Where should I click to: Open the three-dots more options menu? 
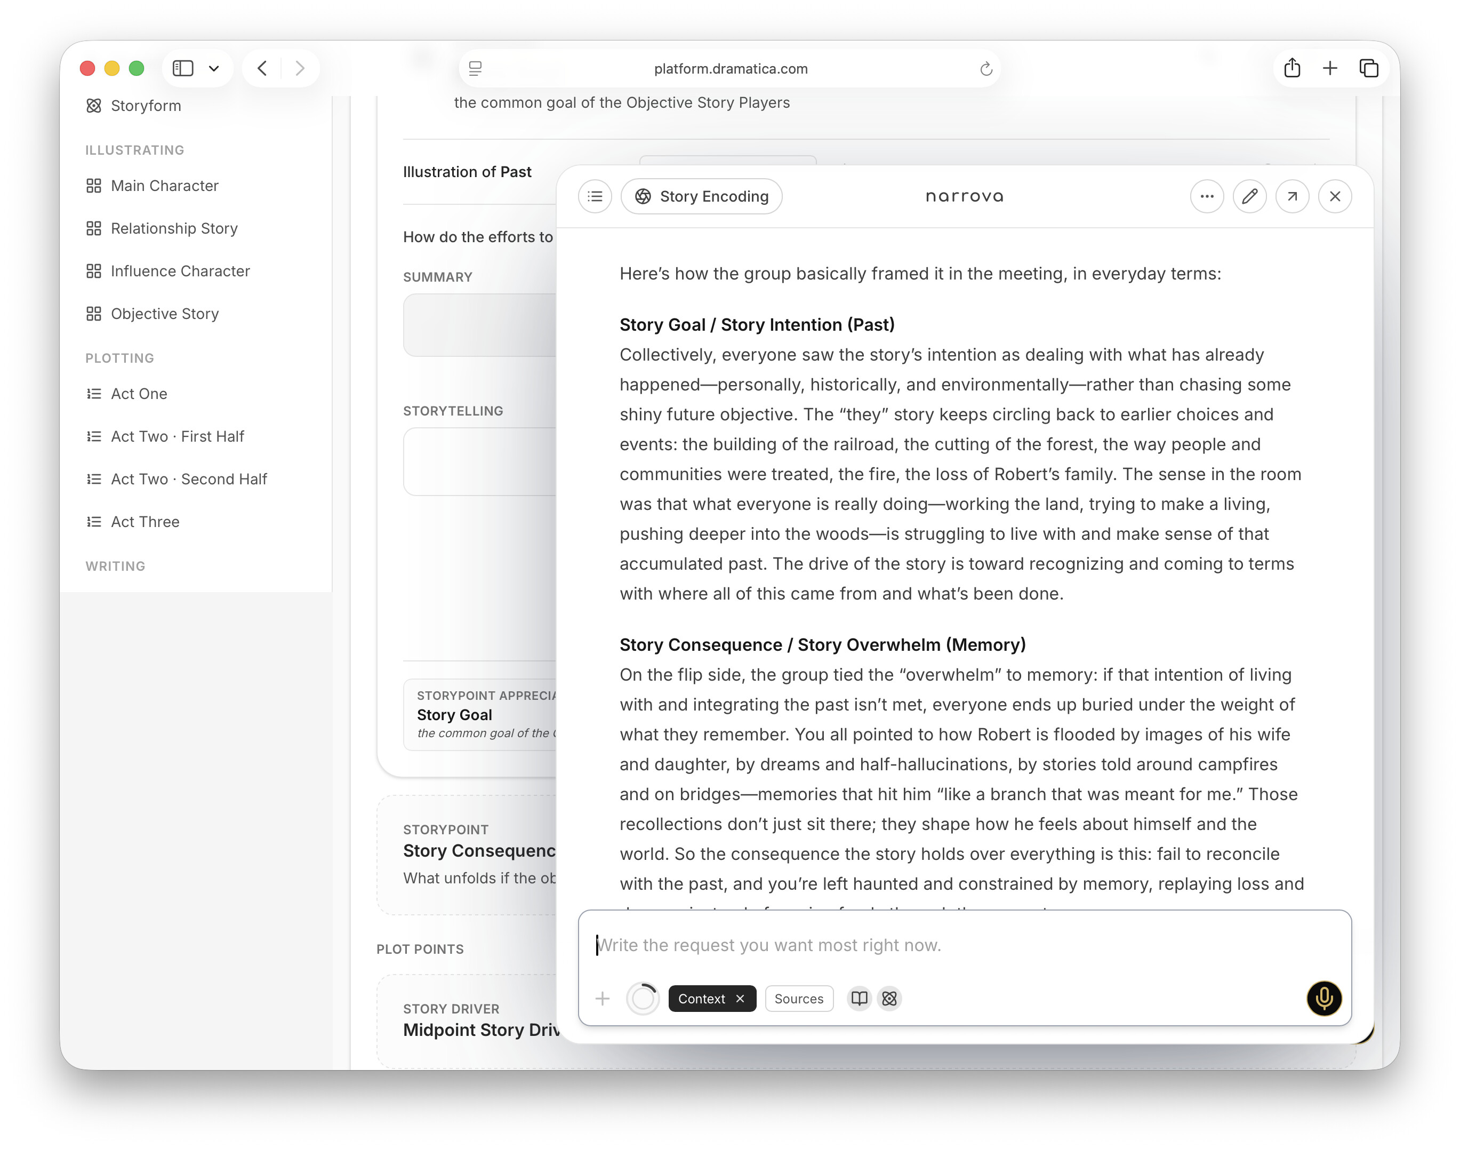point(1207,196)
